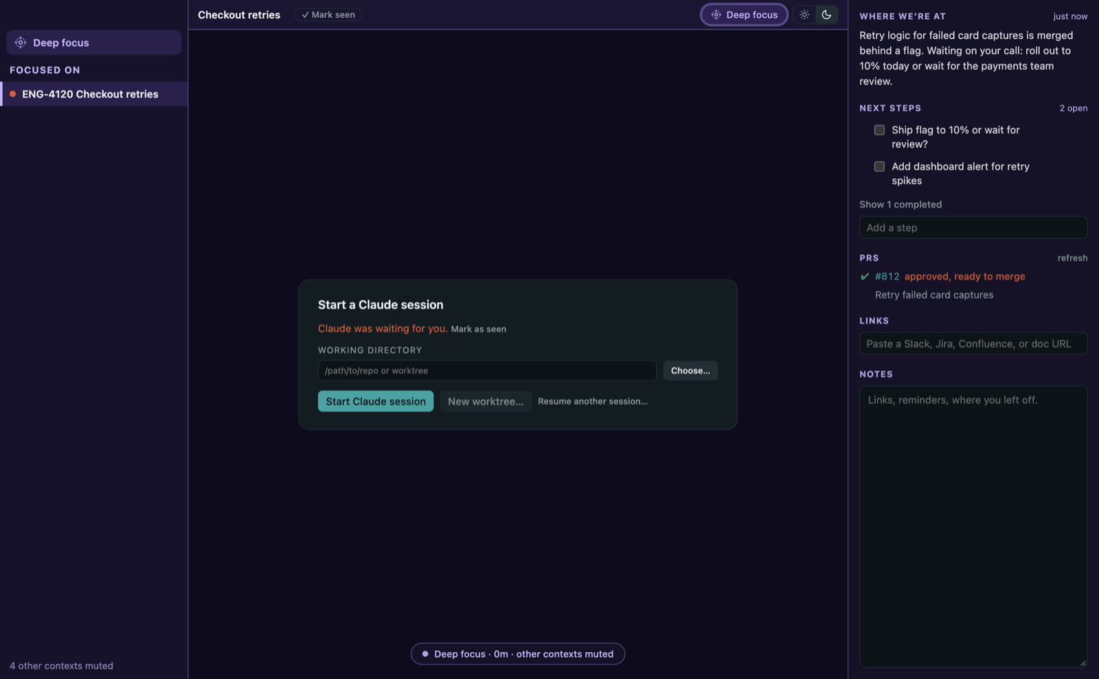This screenshot has width=1099, height=679.
Task: Expand Show 1 completed steps
Action: point(900,204)
